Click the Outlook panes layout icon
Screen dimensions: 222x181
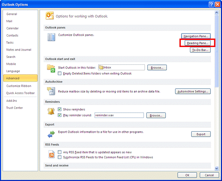51,37
